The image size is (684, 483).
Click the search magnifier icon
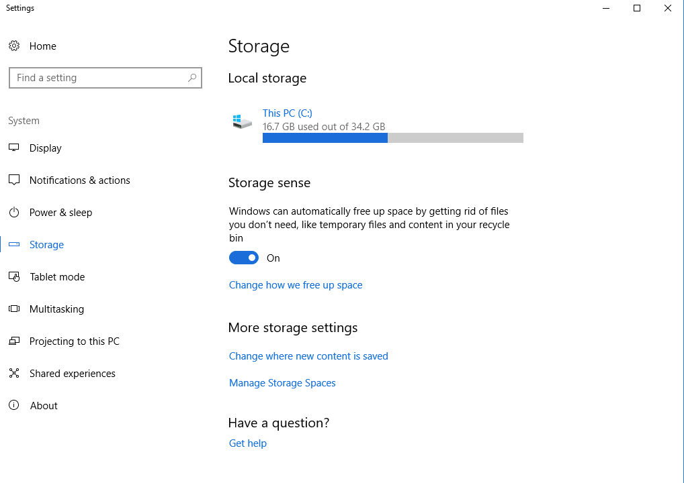pyautogui.click(x=192, y=78)
